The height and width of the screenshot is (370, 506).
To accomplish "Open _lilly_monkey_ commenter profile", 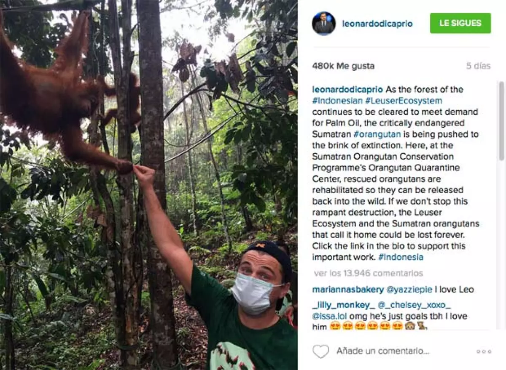I will tap(344, 305).
